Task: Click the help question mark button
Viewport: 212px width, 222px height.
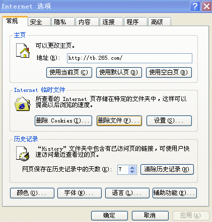Action: [x=195, y=7]
